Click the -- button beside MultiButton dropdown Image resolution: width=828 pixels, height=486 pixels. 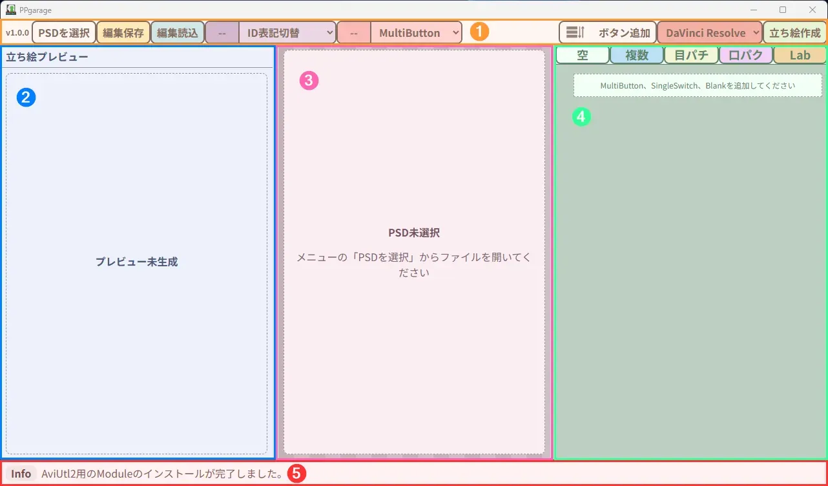pyautogui.click(x=354, y=32)
